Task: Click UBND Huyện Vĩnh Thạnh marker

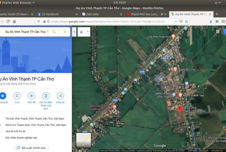Action: point(174,94)
